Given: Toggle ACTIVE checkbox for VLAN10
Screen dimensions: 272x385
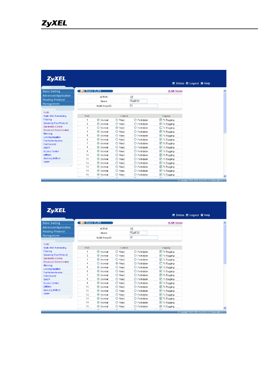Looking at the screenshot, I should (x=132, y=97).
